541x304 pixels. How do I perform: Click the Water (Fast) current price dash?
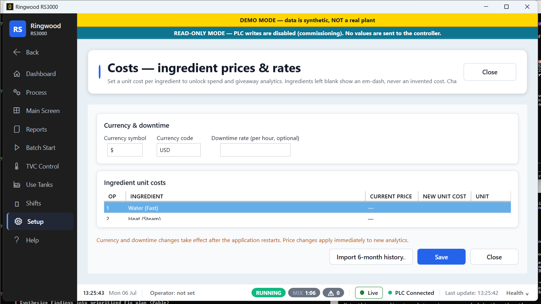point(371,208)
